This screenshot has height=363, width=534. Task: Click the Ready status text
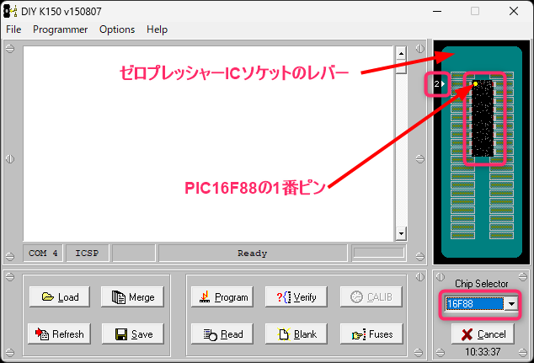pyautogui.click(x=253, y=253)
